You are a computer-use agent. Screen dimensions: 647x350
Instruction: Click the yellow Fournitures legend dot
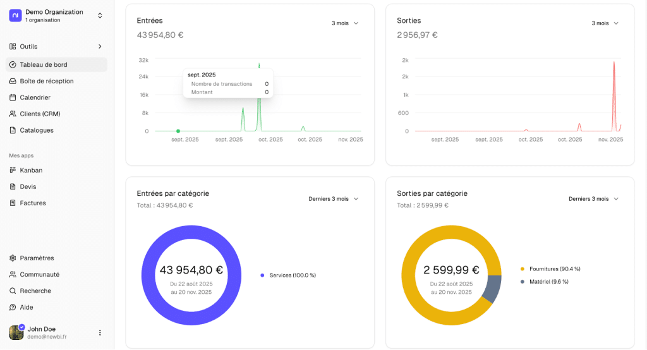(x=522, y=269)
